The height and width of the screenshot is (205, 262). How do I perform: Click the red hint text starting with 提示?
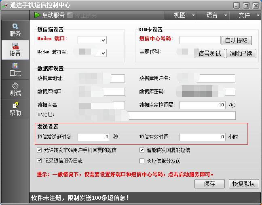(125, 174)
